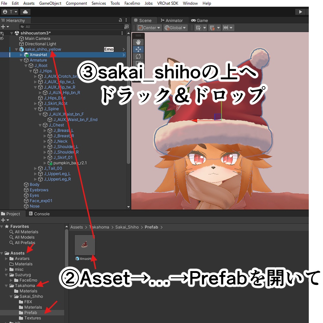Collapse the J_Hips bone
This screenshot has width=323, height=323.
pyautogui.click(x=31, y=71)
